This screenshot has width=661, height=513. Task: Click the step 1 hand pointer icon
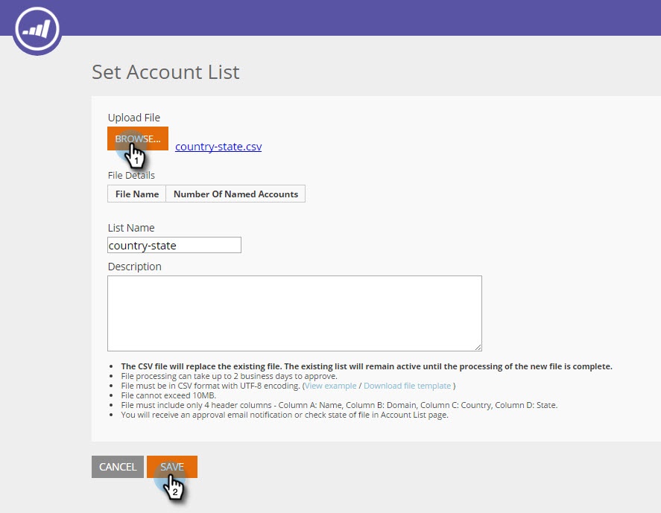135,156
